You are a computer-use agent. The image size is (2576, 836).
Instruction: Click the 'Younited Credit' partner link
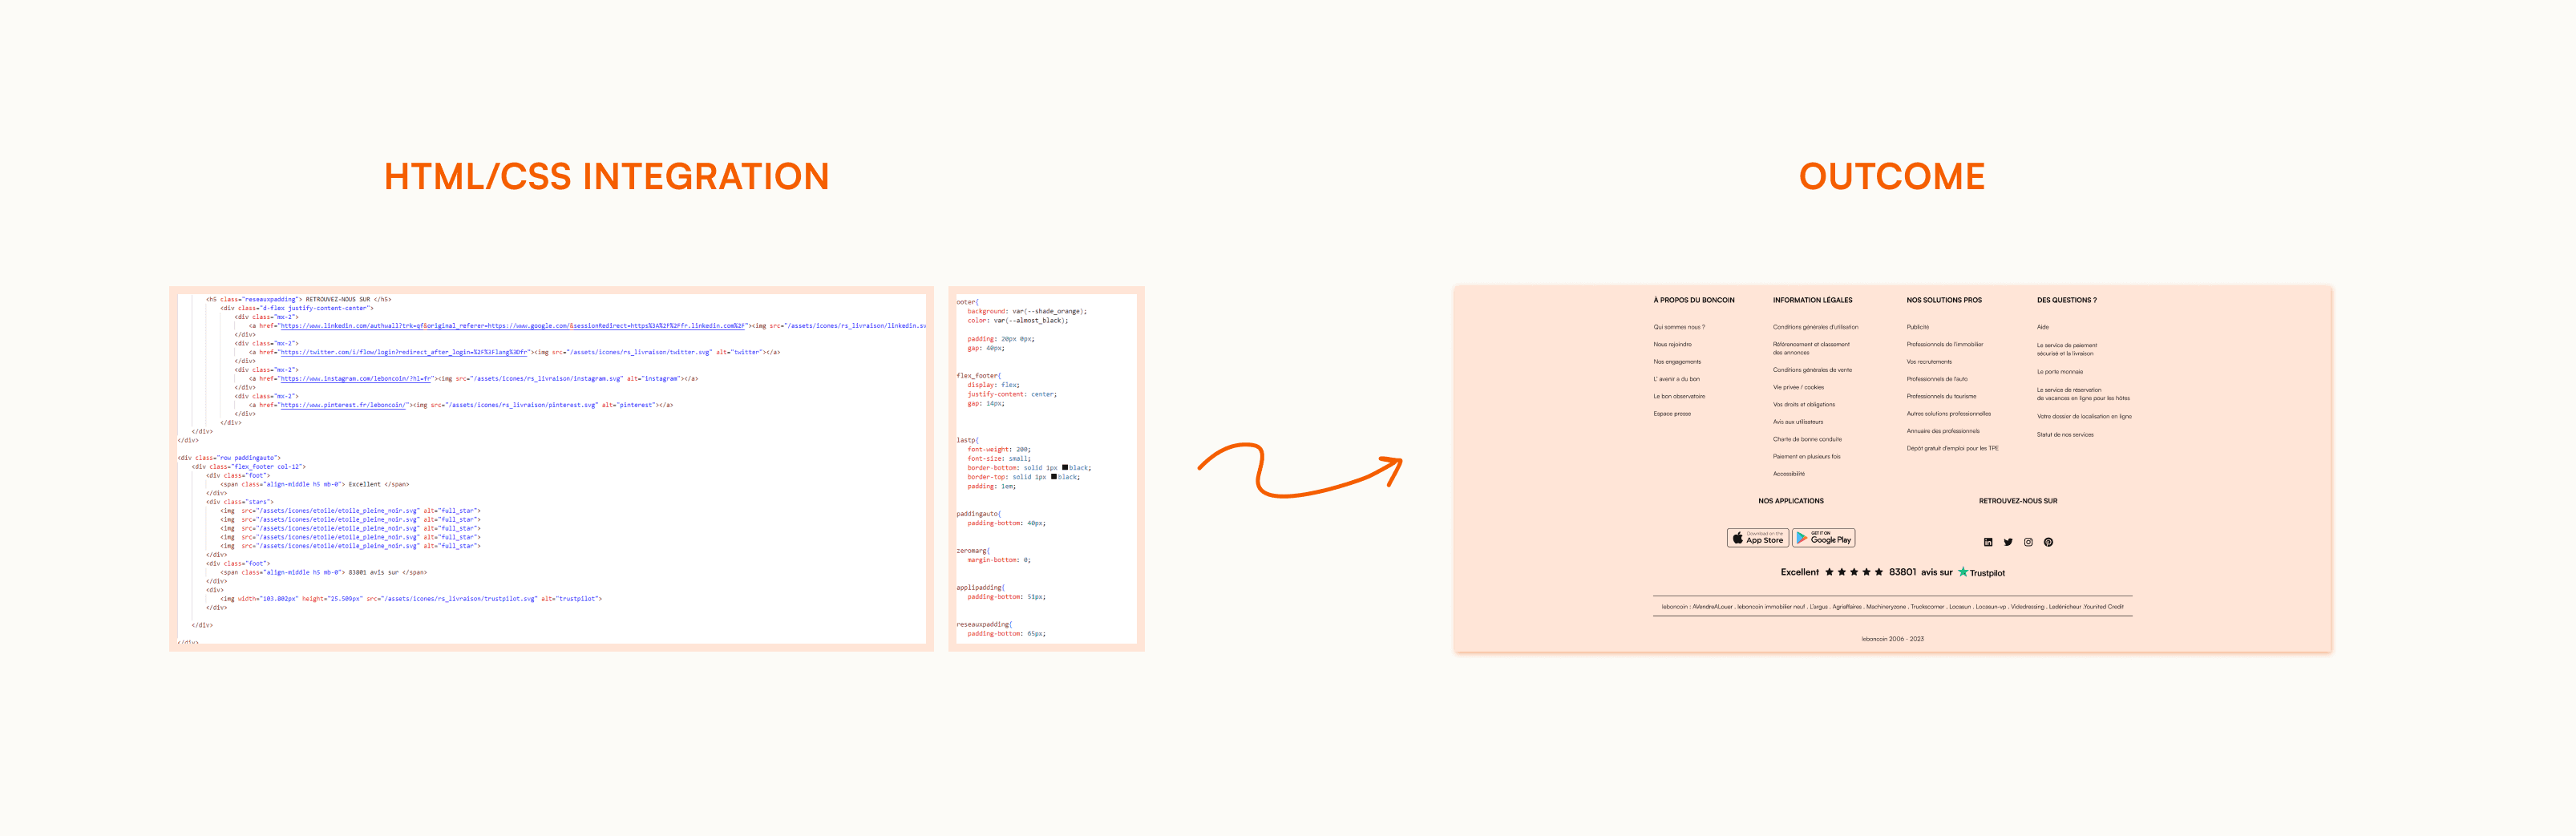coord(2103,606)
